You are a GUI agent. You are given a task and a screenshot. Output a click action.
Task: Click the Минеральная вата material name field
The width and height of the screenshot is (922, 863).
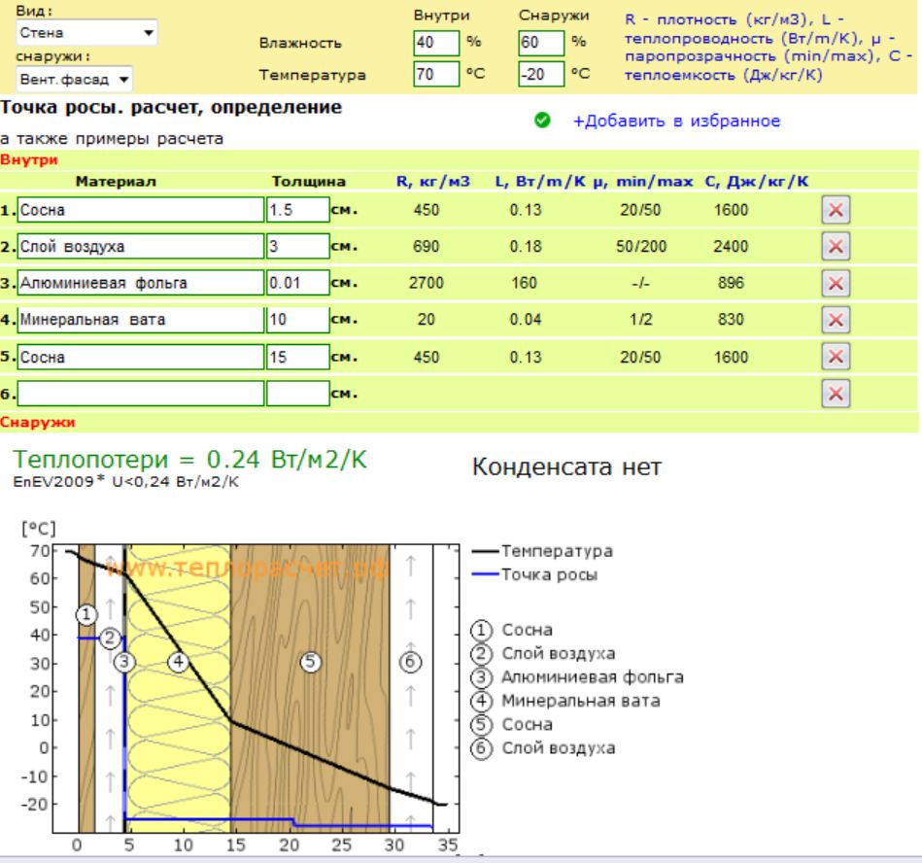pos(139,320)
